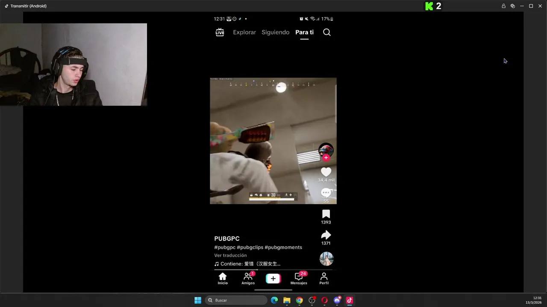This screenshot has width=547, height=307.
Task: Open the PUBGPC account name
Action: (227, 239)
